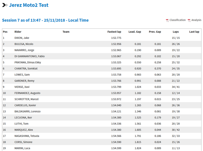Click the double-arrow icon beside page title
The image size is (203, 151).
(x=5, y=5)
